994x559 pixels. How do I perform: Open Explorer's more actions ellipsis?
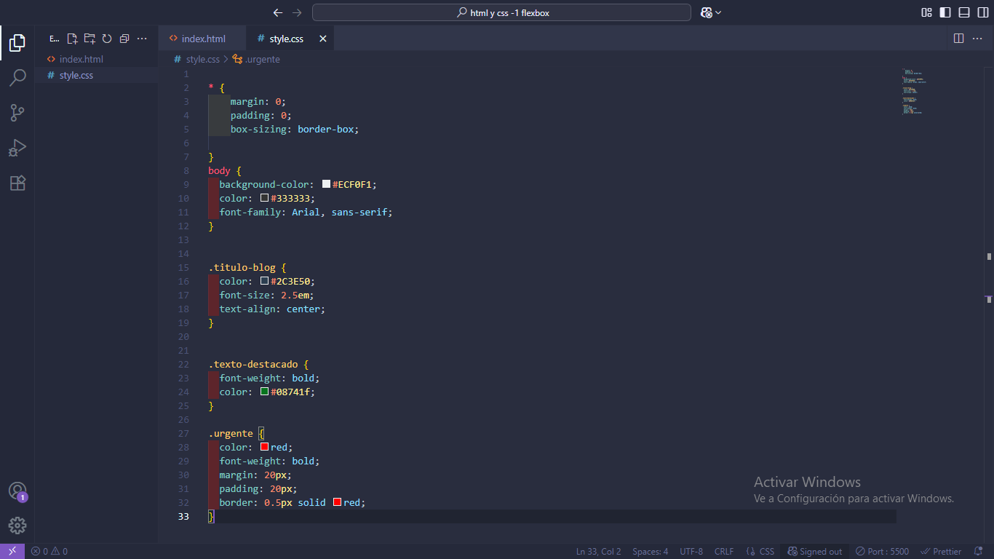click(142, 39)
